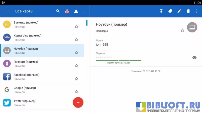Click the search magnifier icon
The height and width of the screenshot is (113, 202).
click(x=58, y=11)
